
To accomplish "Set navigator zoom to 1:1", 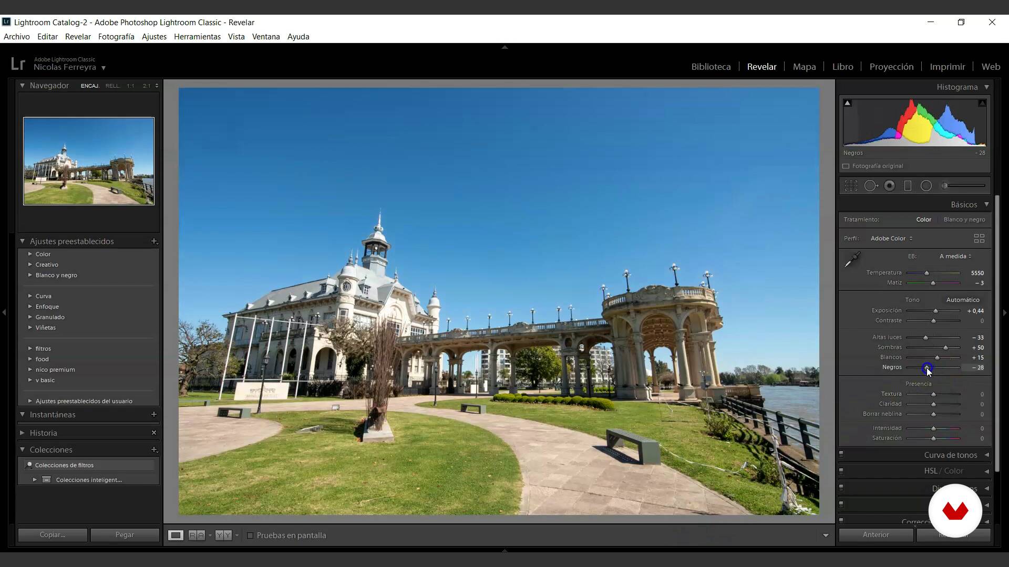I will (x=130, y=86).
